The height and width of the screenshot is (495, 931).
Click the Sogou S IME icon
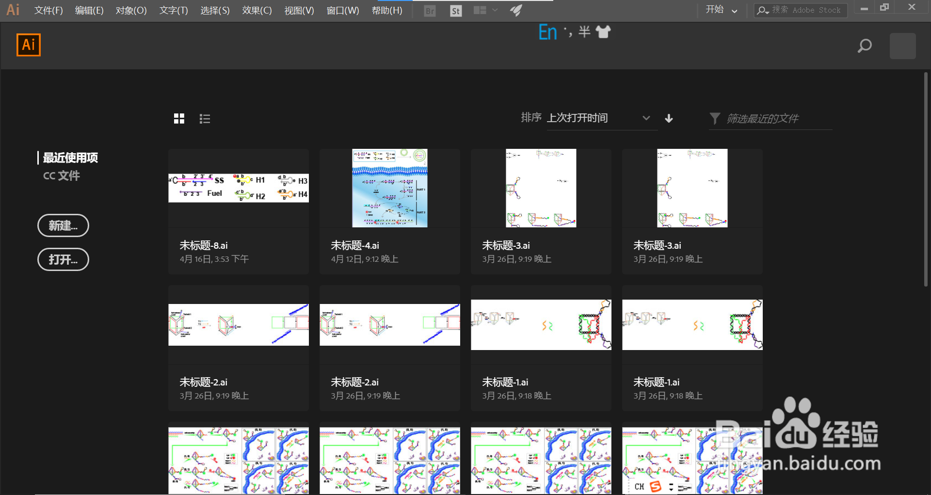(x=656, y=486)
